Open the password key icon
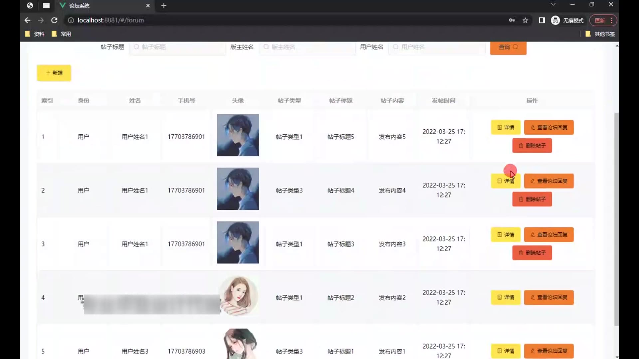 pyautogui.click(x=512, y=20)
